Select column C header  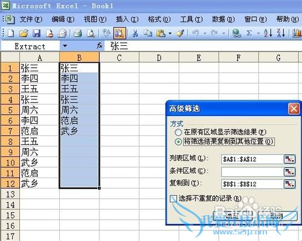click(x=119, y=58)
